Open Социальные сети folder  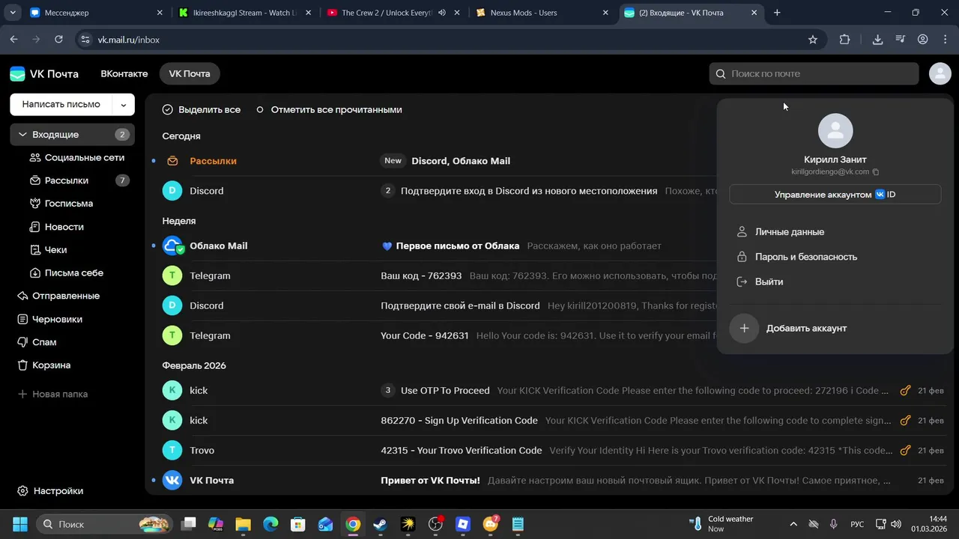point(77,158)
